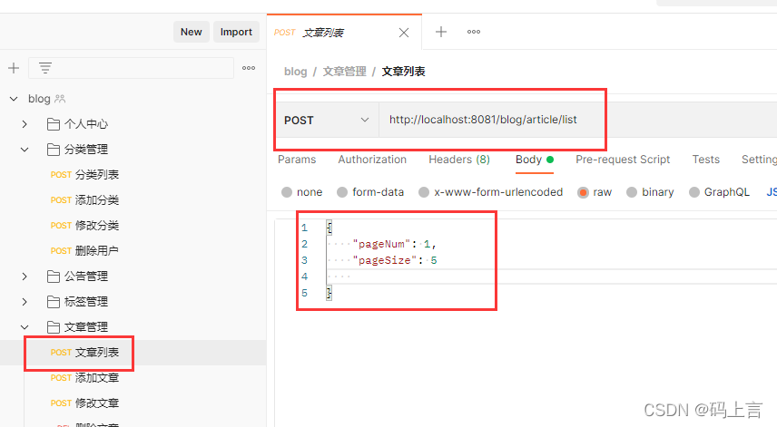Click the Import button
This screenshot has width=777, height=427.
click(236, 32)
